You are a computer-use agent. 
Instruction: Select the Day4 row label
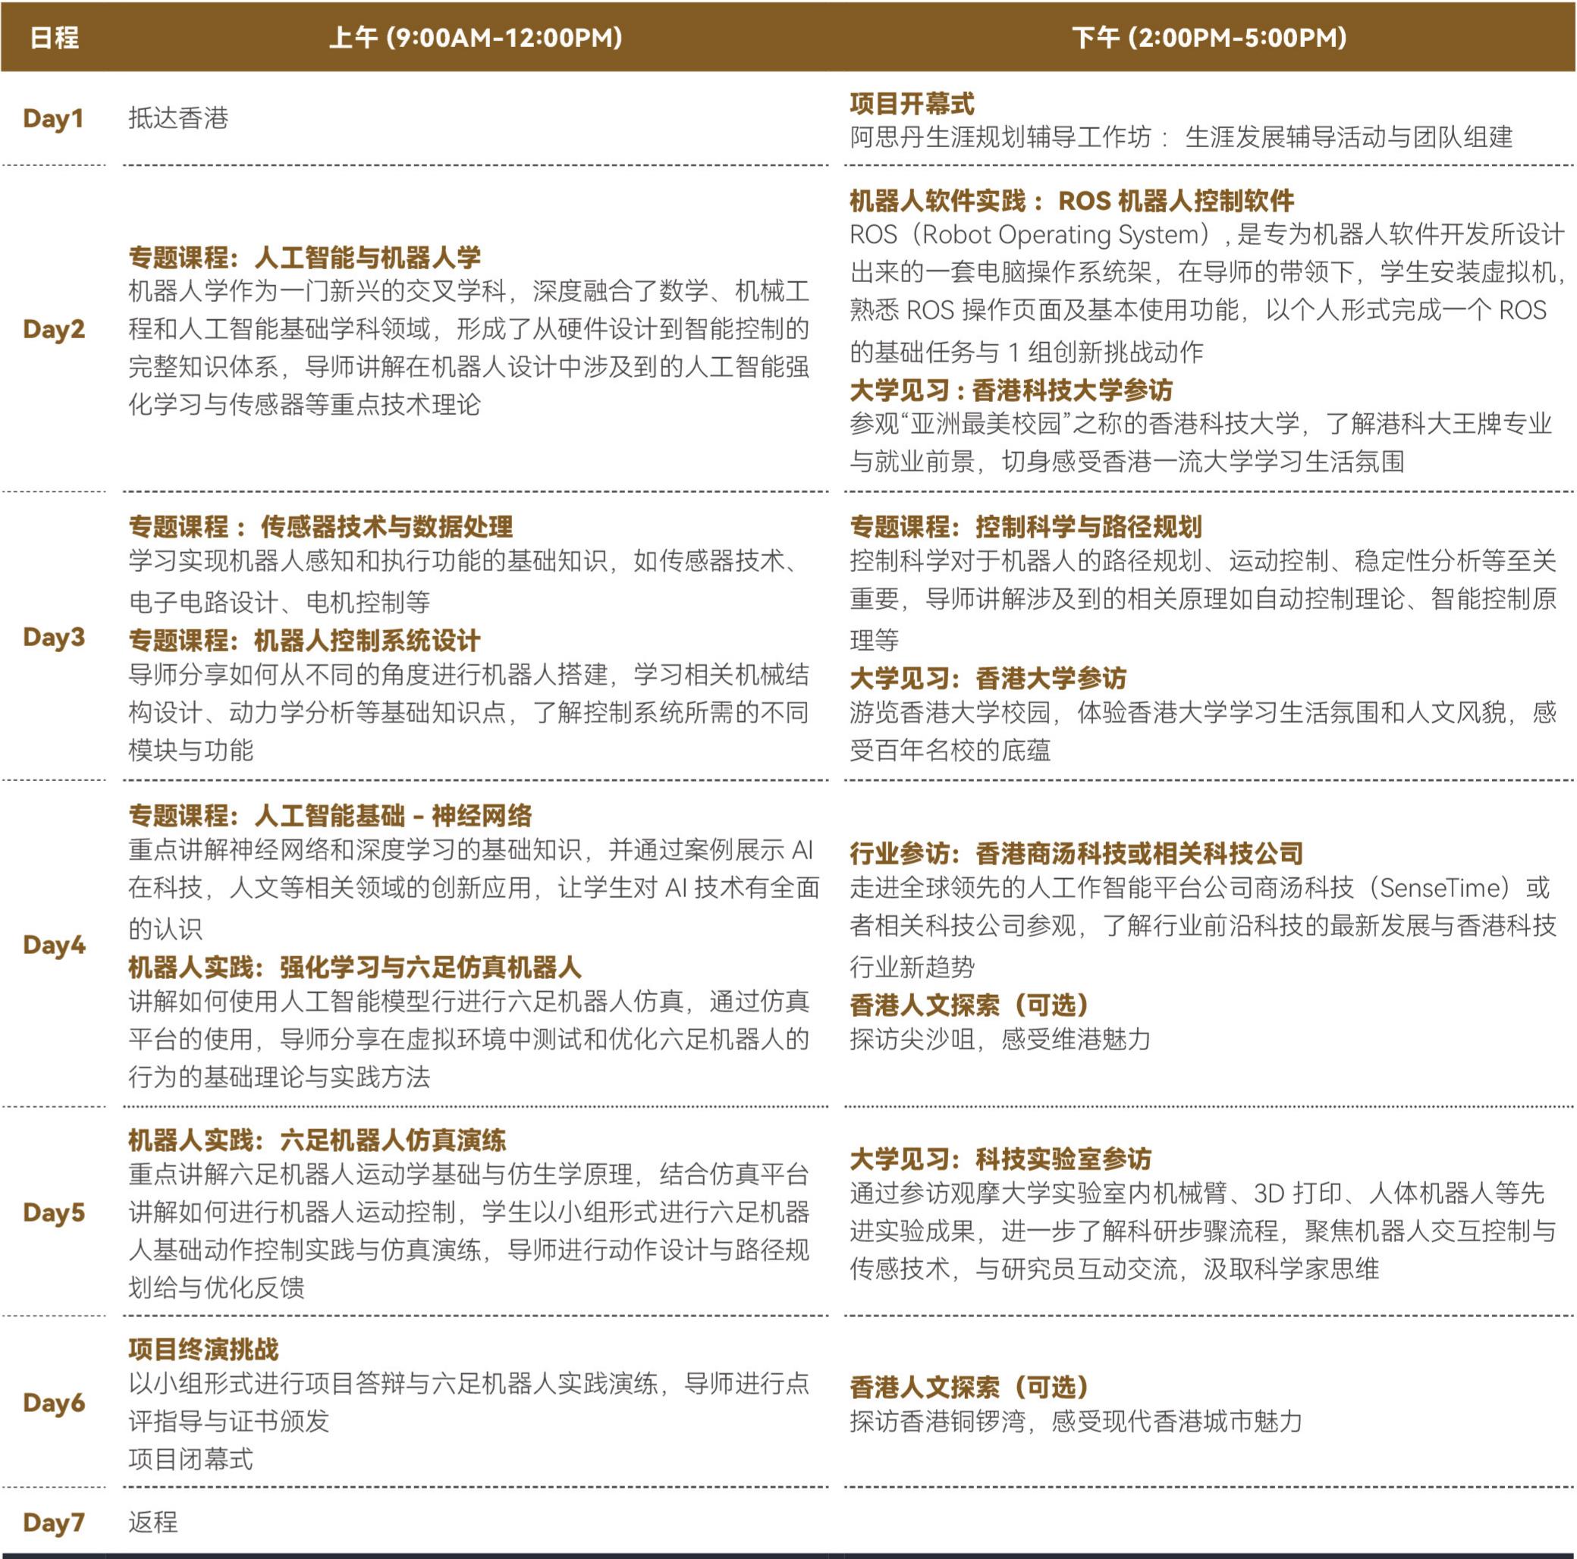[x=54, y=945]
